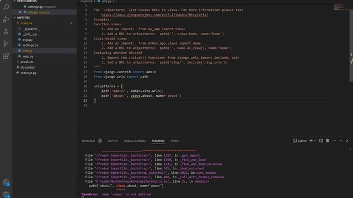Click 'from django.urls import path' line

pos(121,76)
